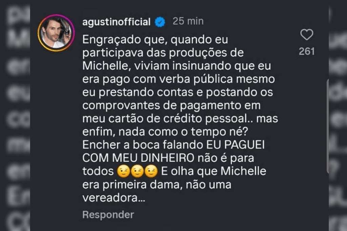Like the comment with the heart icon
347x231 pixels.
pyautogui.click(x=307, y=35)
